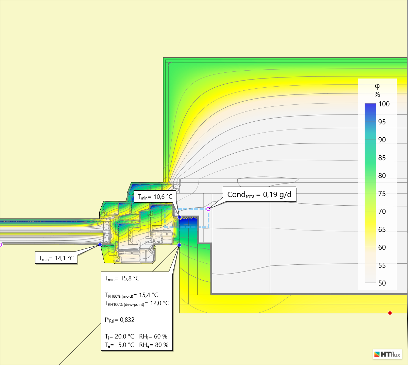Click the 100 tick on the legend
This screenshot has height=365, width=408.
click(x=384, y=104)
